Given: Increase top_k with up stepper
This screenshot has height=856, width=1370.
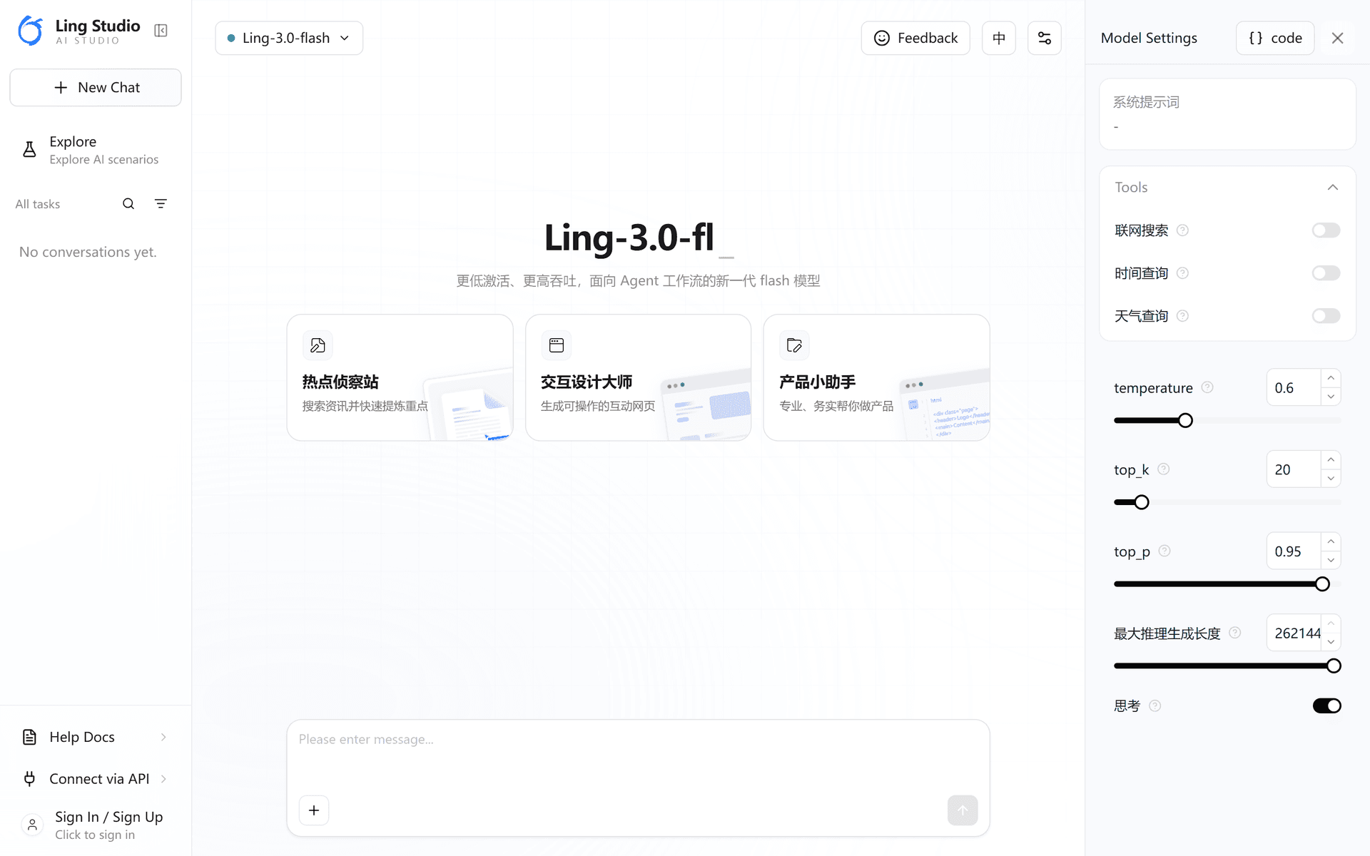Looking at the screenshot, I should (1331, 460).
